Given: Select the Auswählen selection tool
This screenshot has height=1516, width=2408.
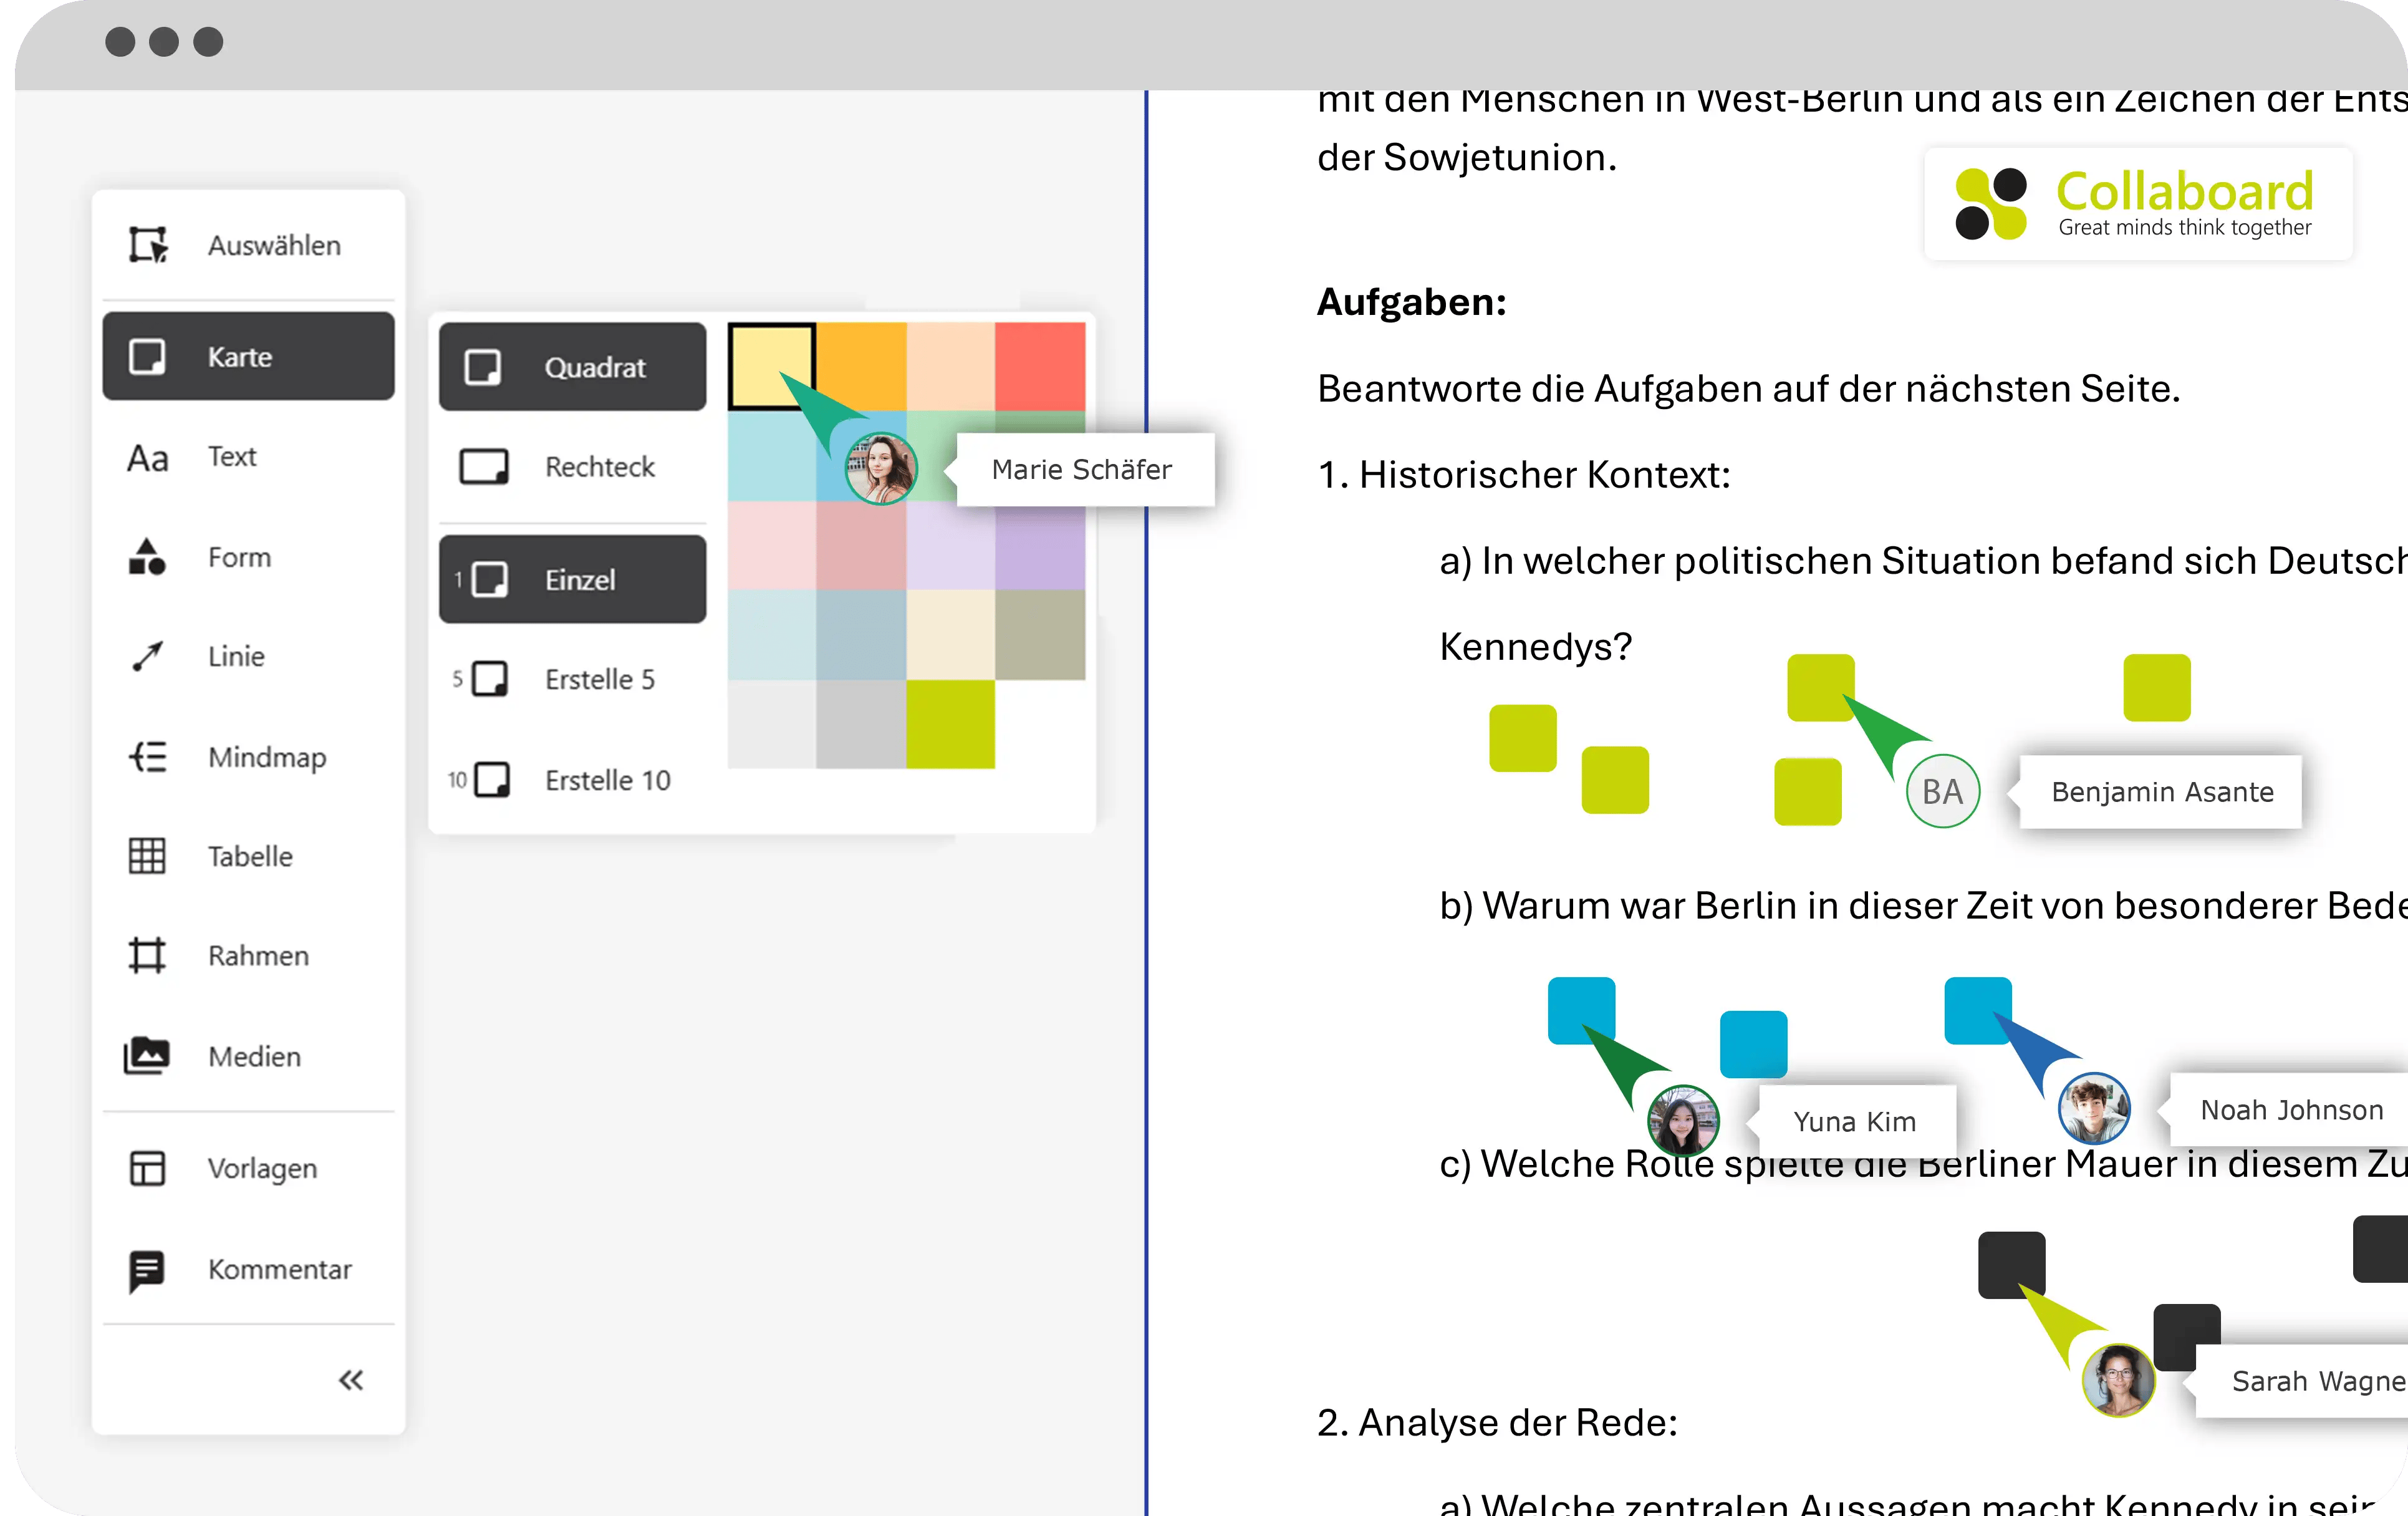Looking at the screenshot, I should pos(248,244).
